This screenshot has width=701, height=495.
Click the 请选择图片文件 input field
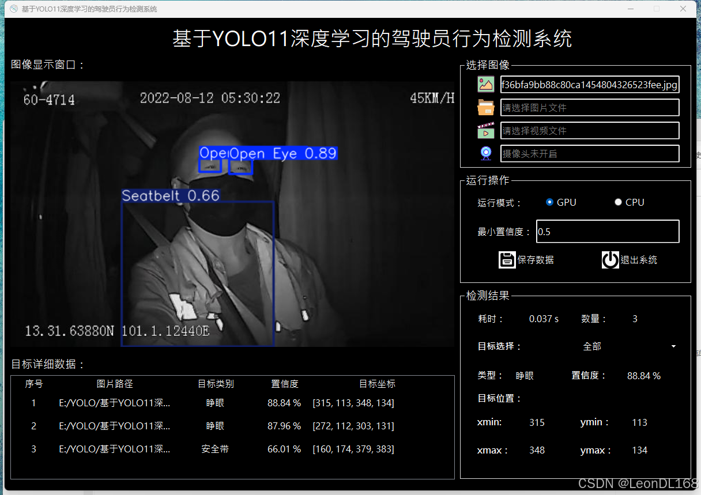[590, 107]
